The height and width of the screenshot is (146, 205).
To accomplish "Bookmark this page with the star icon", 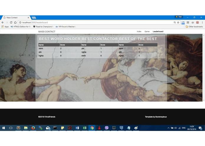I will [x=178, y=22].
